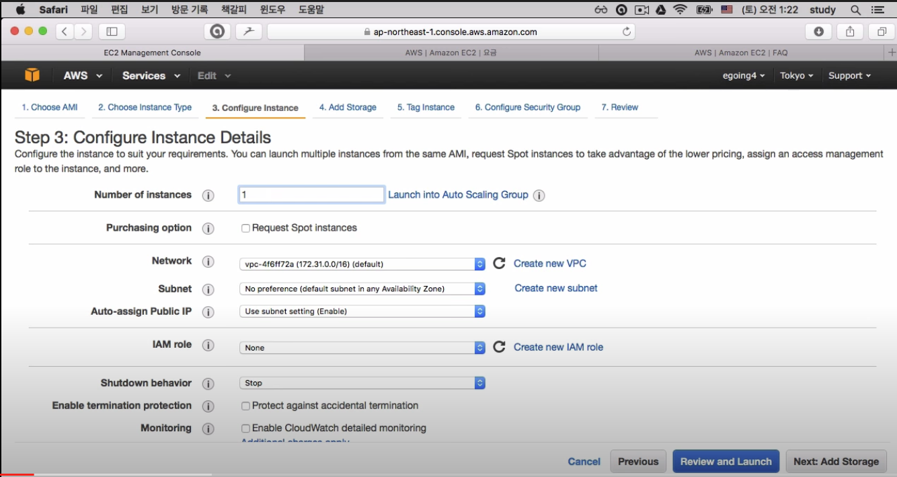Click Wi-Fi icon in menu bar
Screen dimensions: 897x477
pos(680,9)
